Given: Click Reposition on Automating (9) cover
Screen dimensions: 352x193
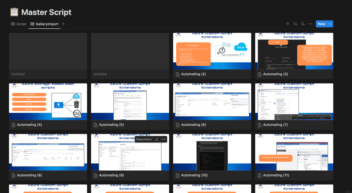Looking at the screenshot, I should (x=144, y=139).
